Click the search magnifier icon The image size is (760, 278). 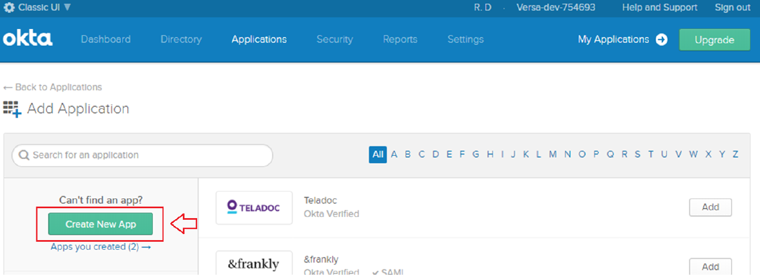coord(24,155)
